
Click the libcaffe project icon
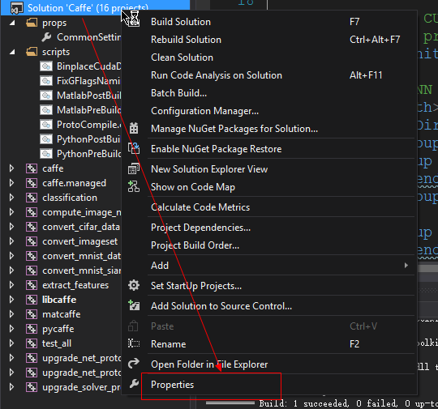pyautogui.click(x=32, y=300)
